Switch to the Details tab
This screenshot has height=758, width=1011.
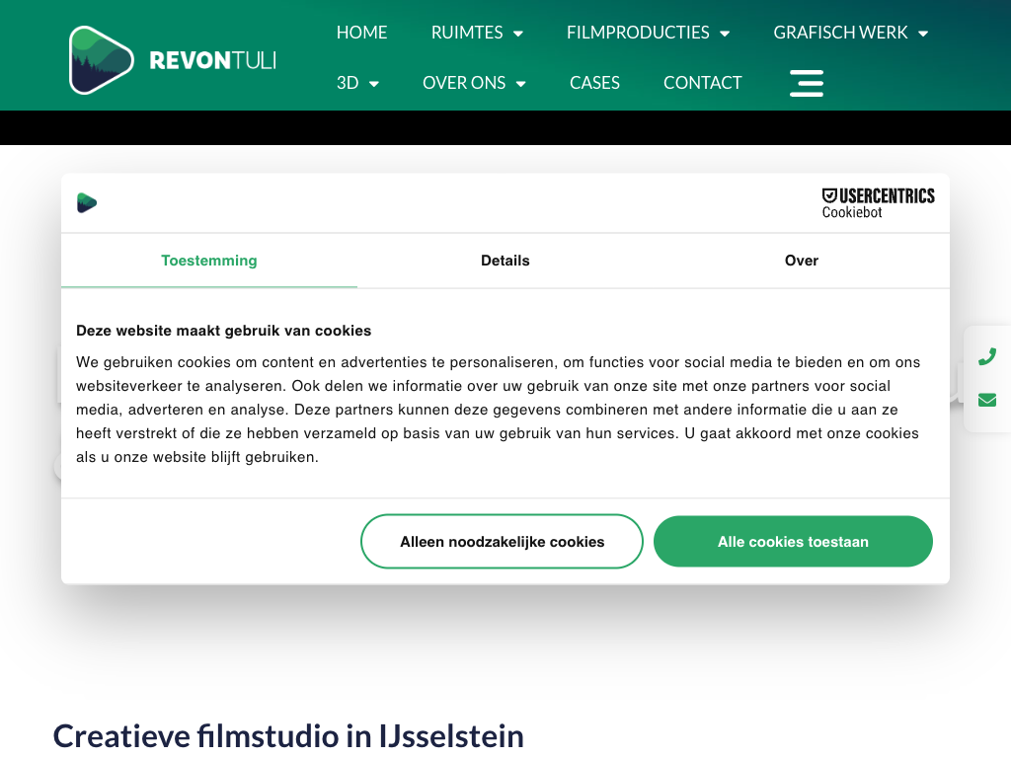[x=505, y=261]
